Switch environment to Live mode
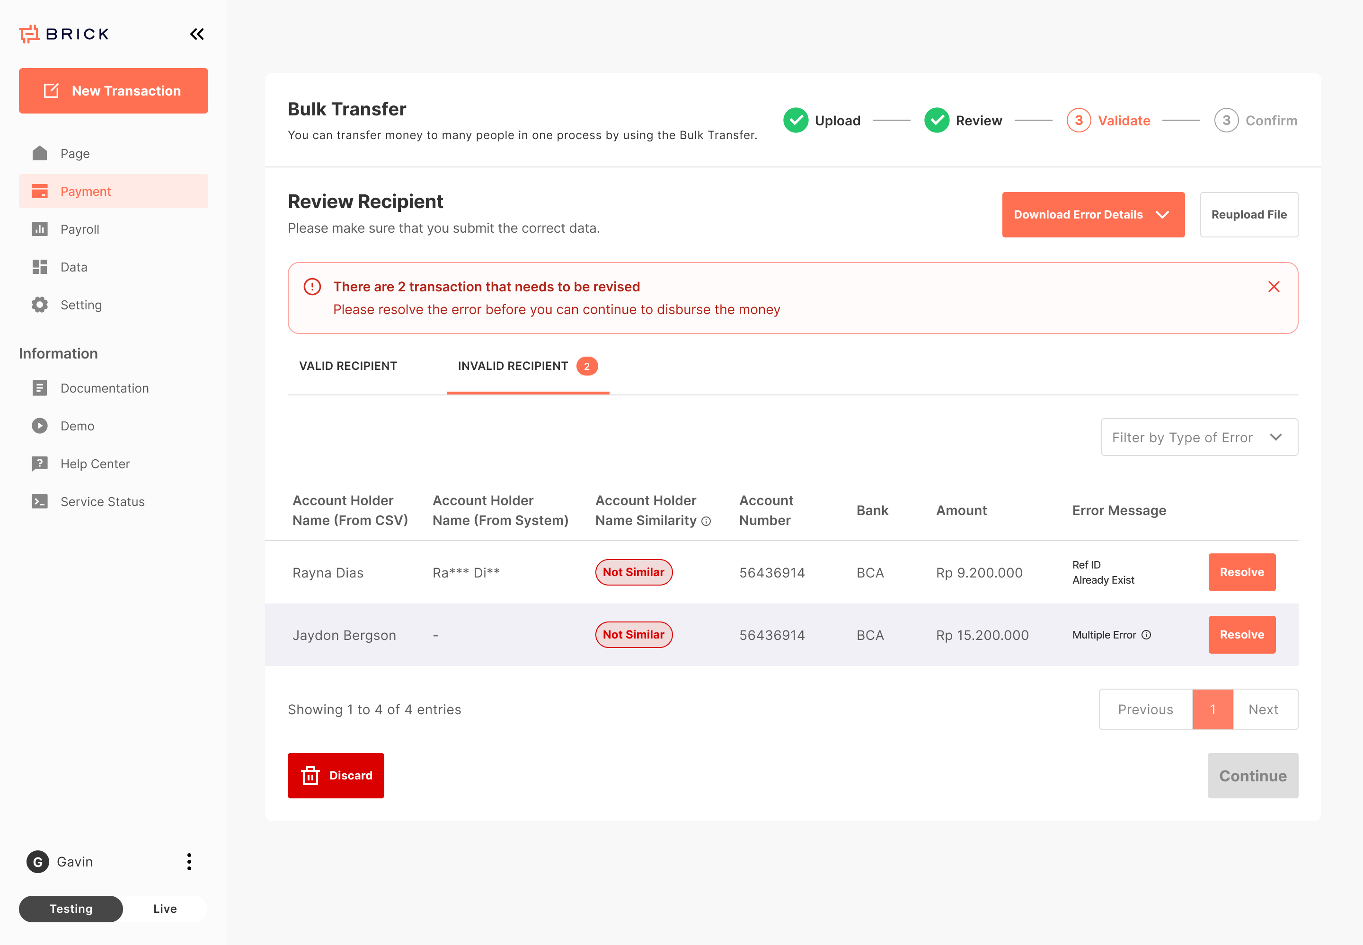The width and height of the screenshot is (1363, 945). tap(165, 908)
